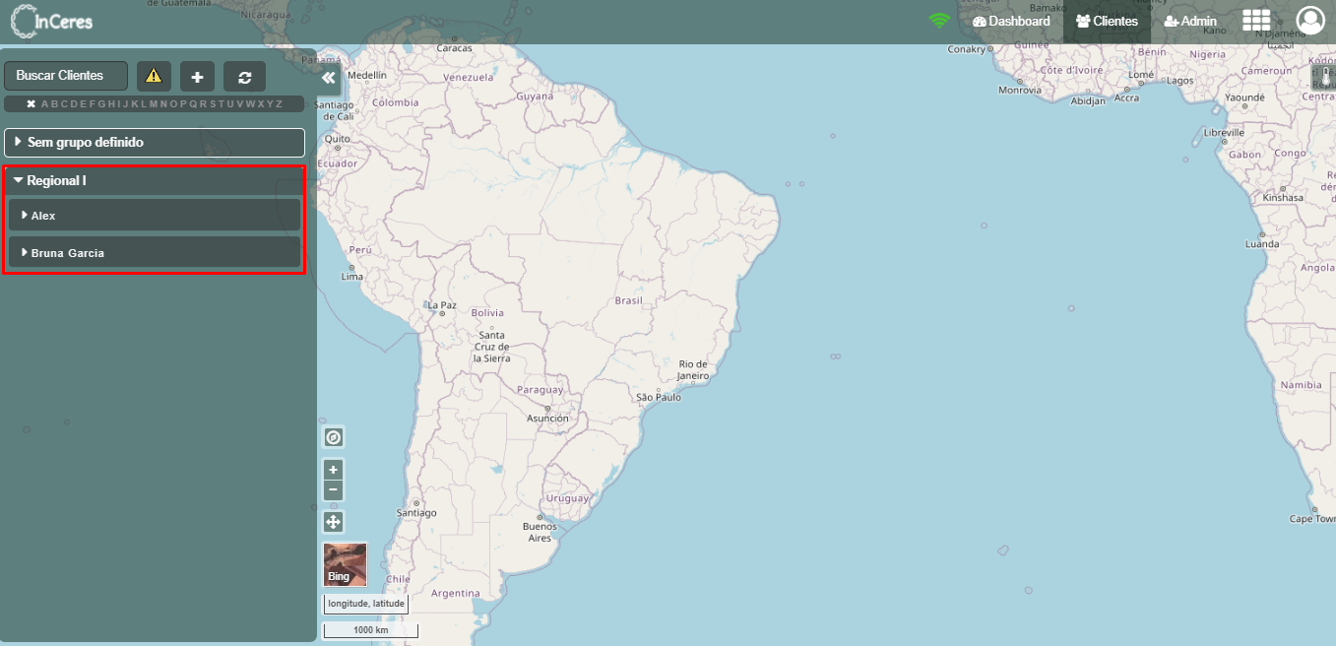
Task: Click the Namibia map label
Action: pos(1302,385)
